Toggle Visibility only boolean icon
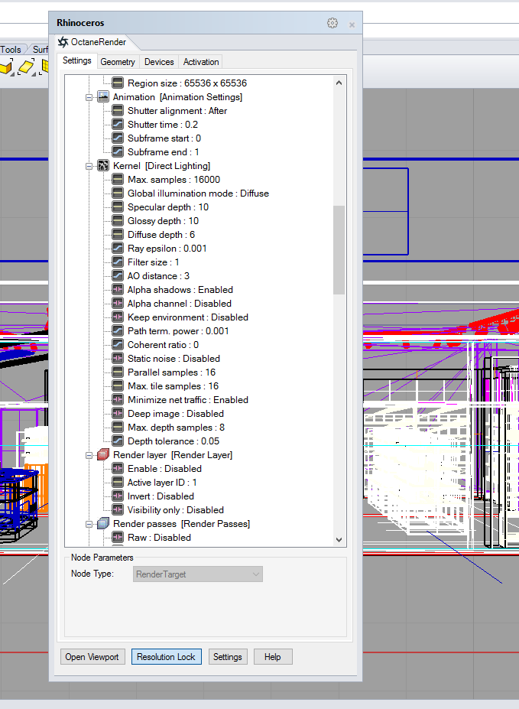 (x=118, y=509)
